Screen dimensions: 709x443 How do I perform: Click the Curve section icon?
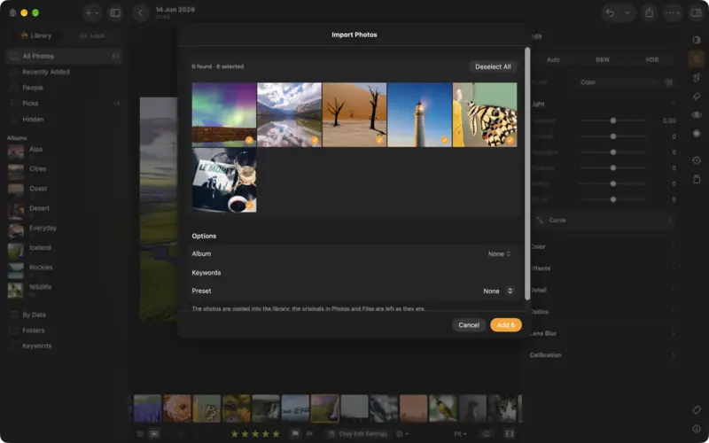tap(540, 220)
